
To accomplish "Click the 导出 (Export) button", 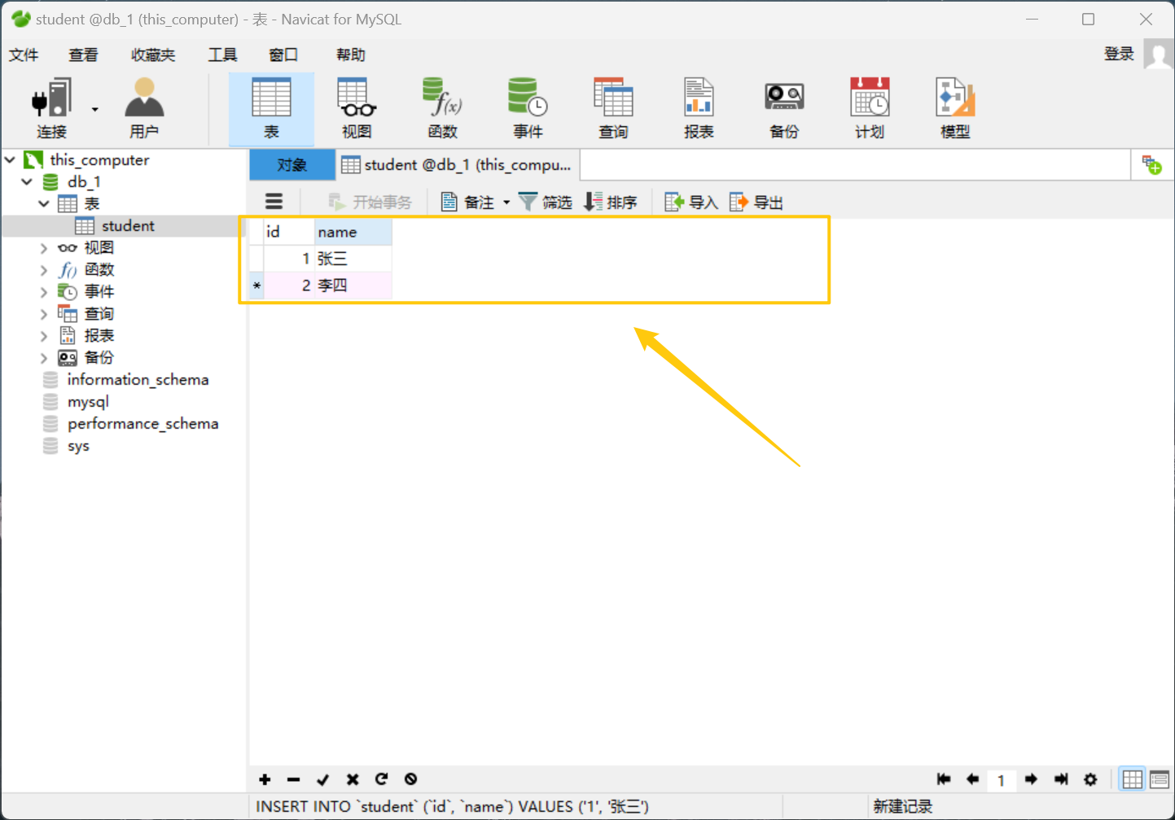I will [x=756, y=202].
